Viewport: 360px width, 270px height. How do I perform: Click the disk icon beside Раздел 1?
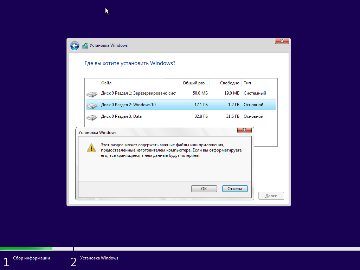(92, 93)
